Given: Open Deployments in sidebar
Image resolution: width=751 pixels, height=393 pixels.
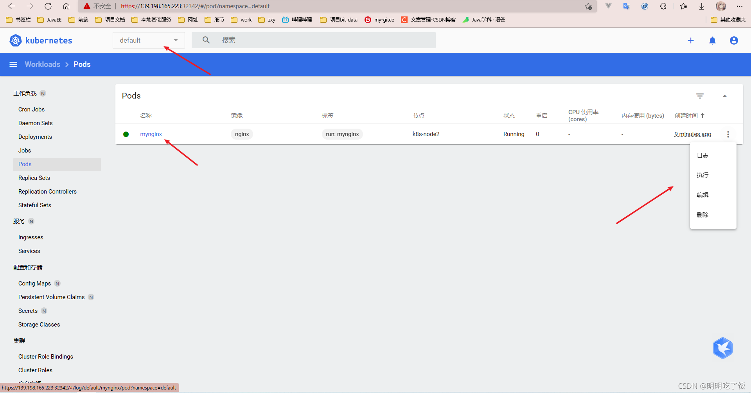Looking at the screenshot, I should point(35,137).
